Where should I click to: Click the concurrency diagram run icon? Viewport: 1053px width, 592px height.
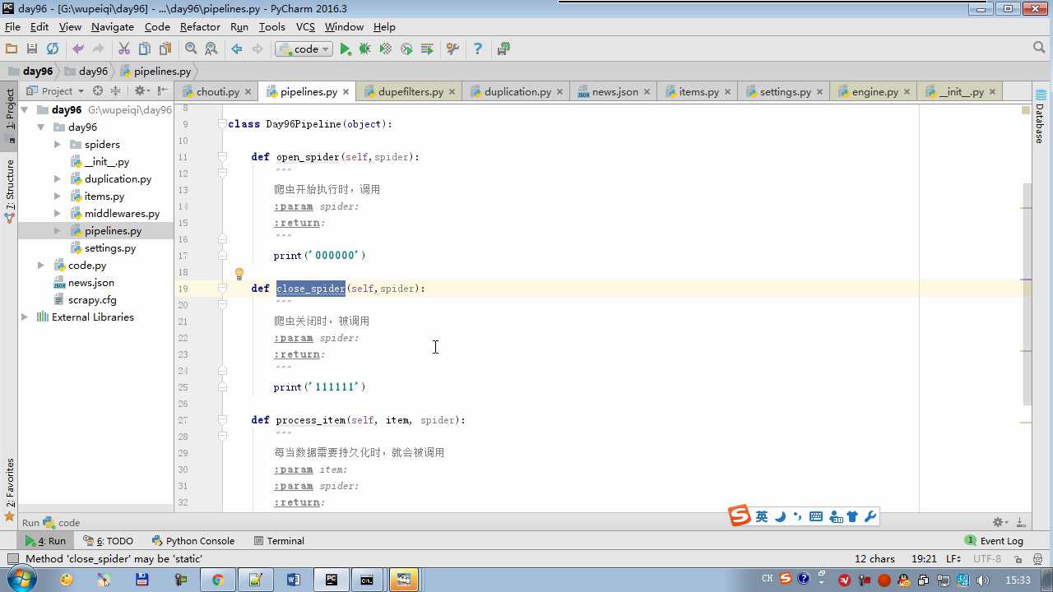(427, 49)
